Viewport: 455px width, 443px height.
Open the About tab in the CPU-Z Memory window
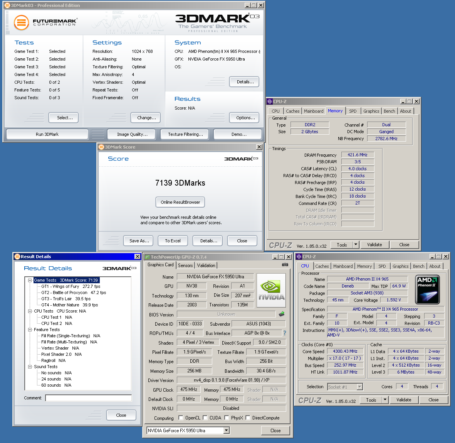coord(405,111)
